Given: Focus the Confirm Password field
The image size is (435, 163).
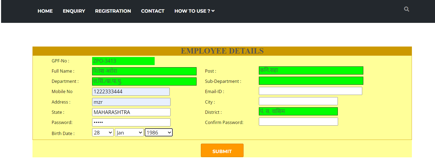Looking at the screenshot, I should click(x=298, y=122).
